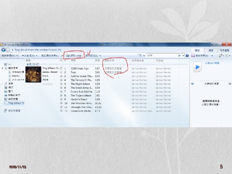The image size is (232, 174).
Task: Switch to the Sync tab
Action: point(225,51)
